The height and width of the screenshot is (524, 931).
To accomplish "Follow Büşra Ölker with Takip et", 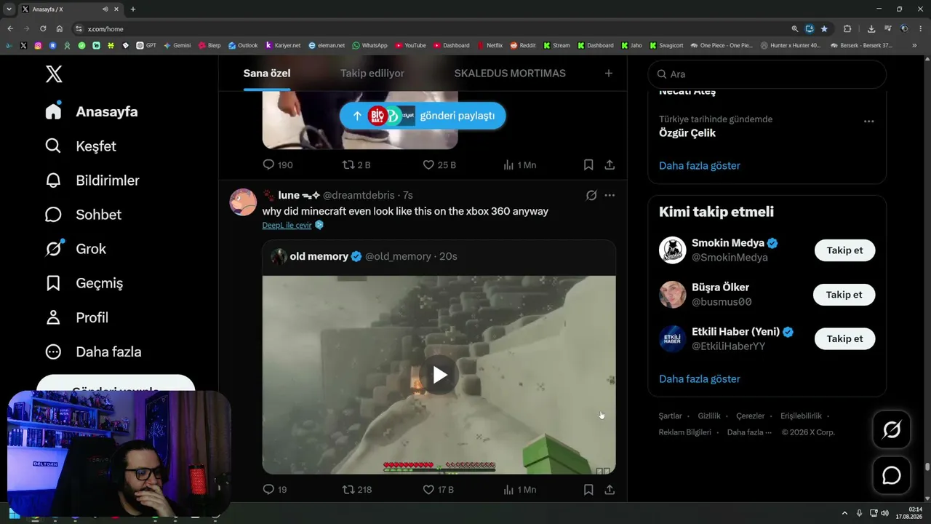I will [844, 295].
